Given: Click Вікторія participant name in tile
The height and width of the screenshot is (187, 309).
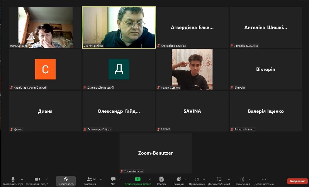Looking at the screenshot, I should [x=265, y=69].
